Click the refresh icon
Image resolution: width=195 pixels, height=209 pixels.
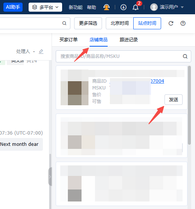(x=171, y=23)
